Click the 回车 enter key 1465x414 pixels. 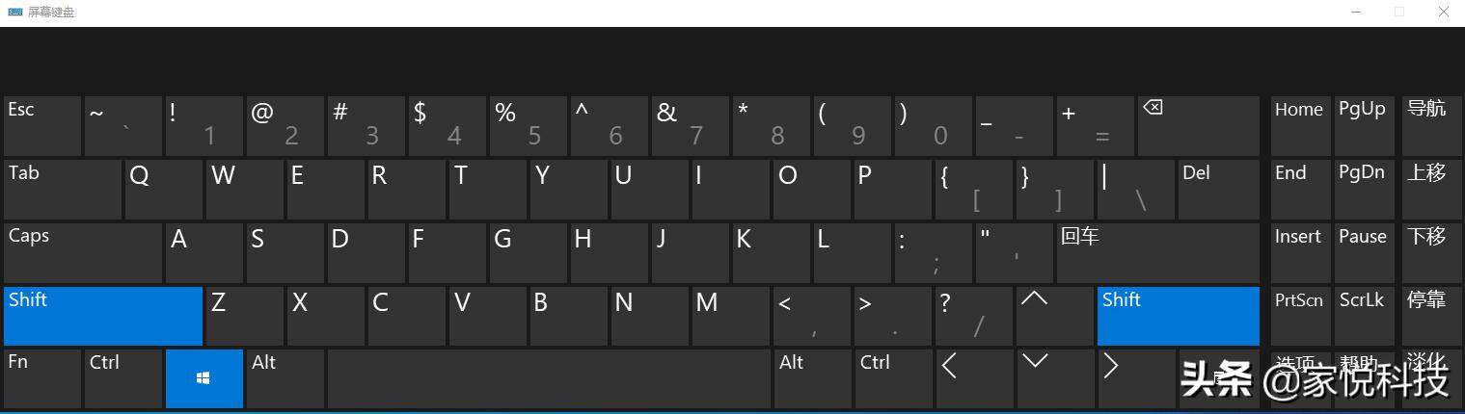(1157, 252)
